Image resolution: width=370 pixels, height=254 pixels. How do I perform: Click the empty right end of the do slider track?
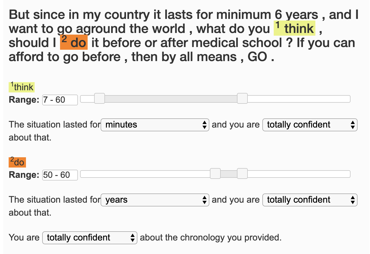299,174
